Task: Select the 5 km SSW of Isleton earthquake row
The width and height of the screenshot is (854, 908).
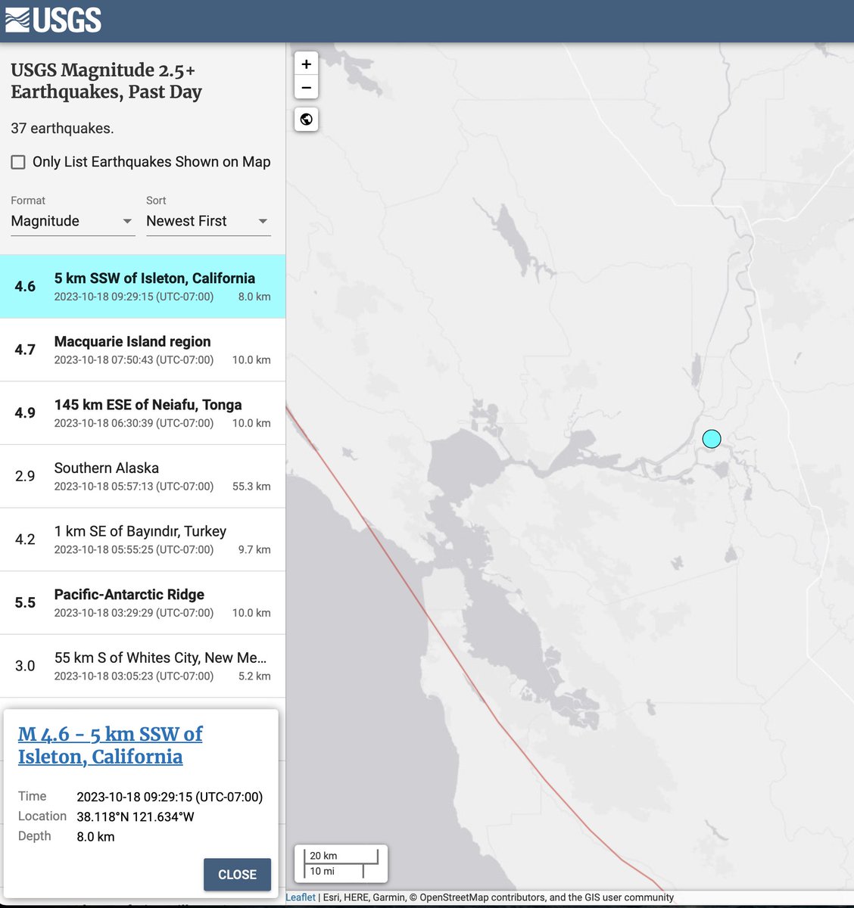Action: 142,287
